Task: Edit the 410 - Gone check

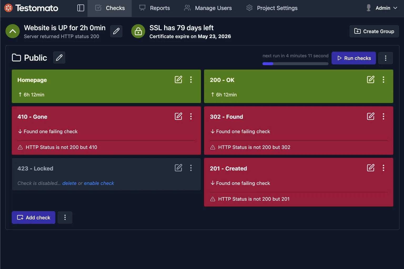Action: coord(178,116)
